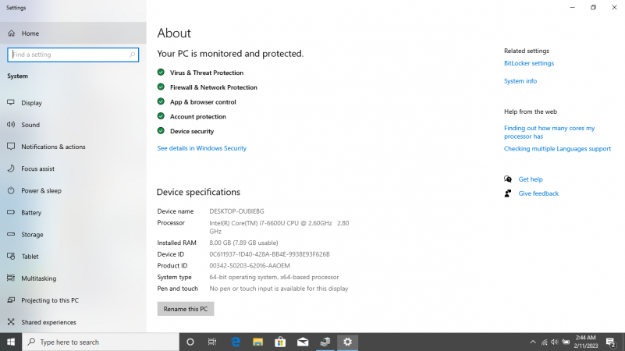Image resolution: width=625 pixels, height=351 pixels.
Task: Click the Give feedback person icon
Action: point(508,193)
